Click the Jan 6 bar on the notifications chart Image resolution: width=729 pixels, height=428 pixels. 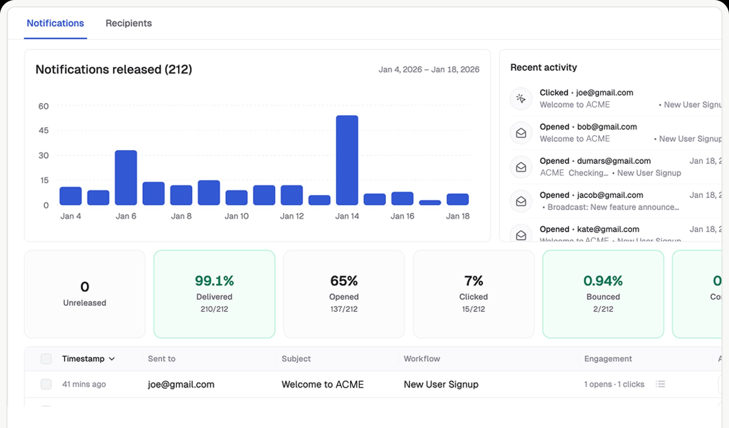(126, 177)
